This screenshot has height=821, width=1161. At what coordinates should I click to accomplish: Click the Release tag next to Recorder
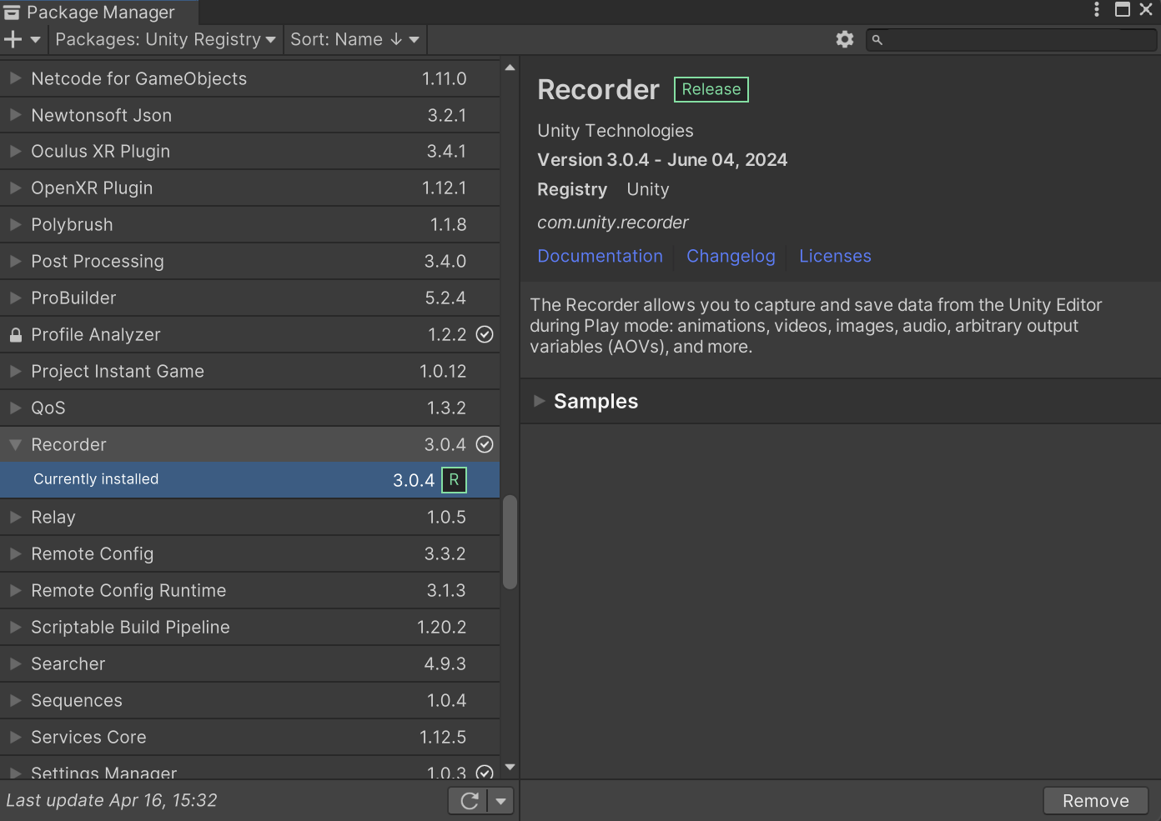tap(711, 89)
